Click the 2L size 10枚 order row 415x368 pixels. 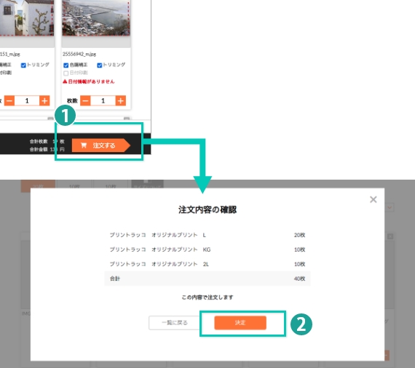coord(207,264)
